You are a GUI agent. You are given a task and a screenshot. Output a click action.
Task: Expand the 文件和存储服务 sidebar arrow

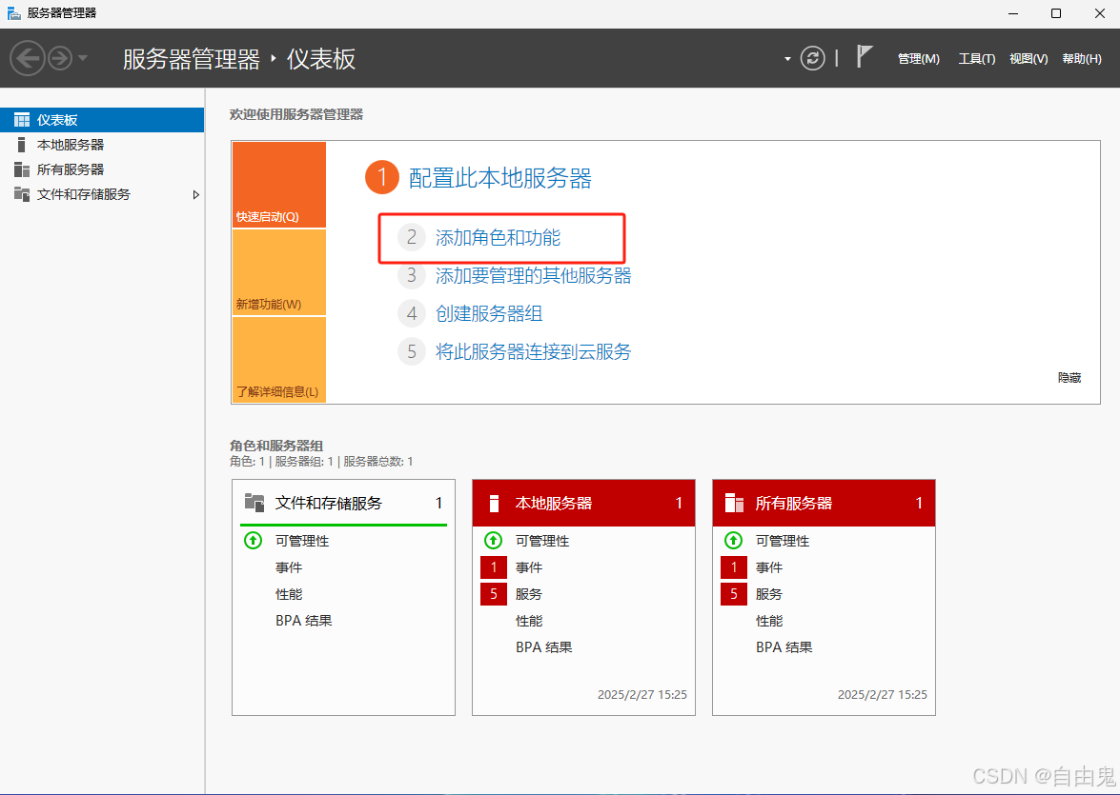pos(195,195)
